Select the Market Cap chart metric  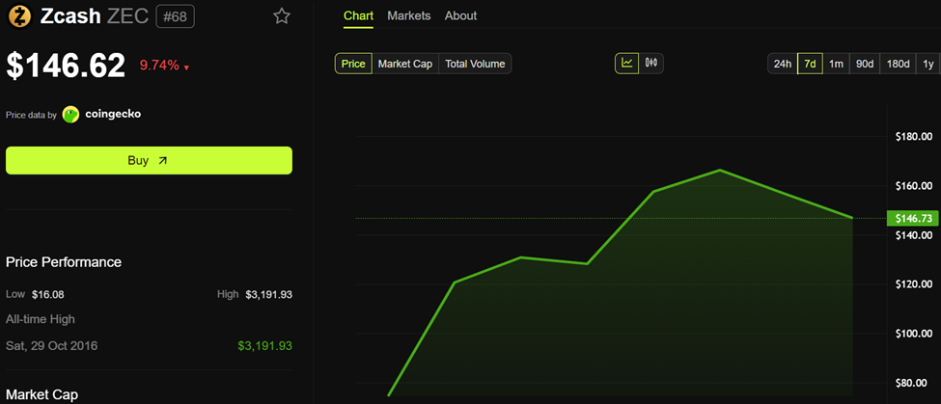[x=405, y=64]
